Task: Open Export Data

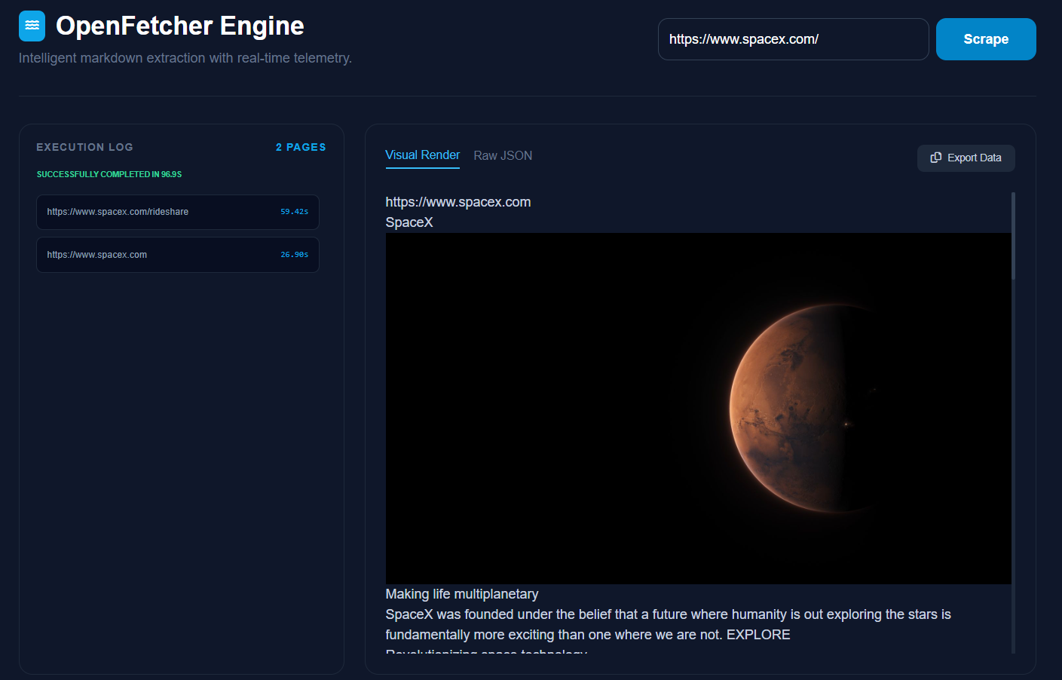Action: click(966, 158)
